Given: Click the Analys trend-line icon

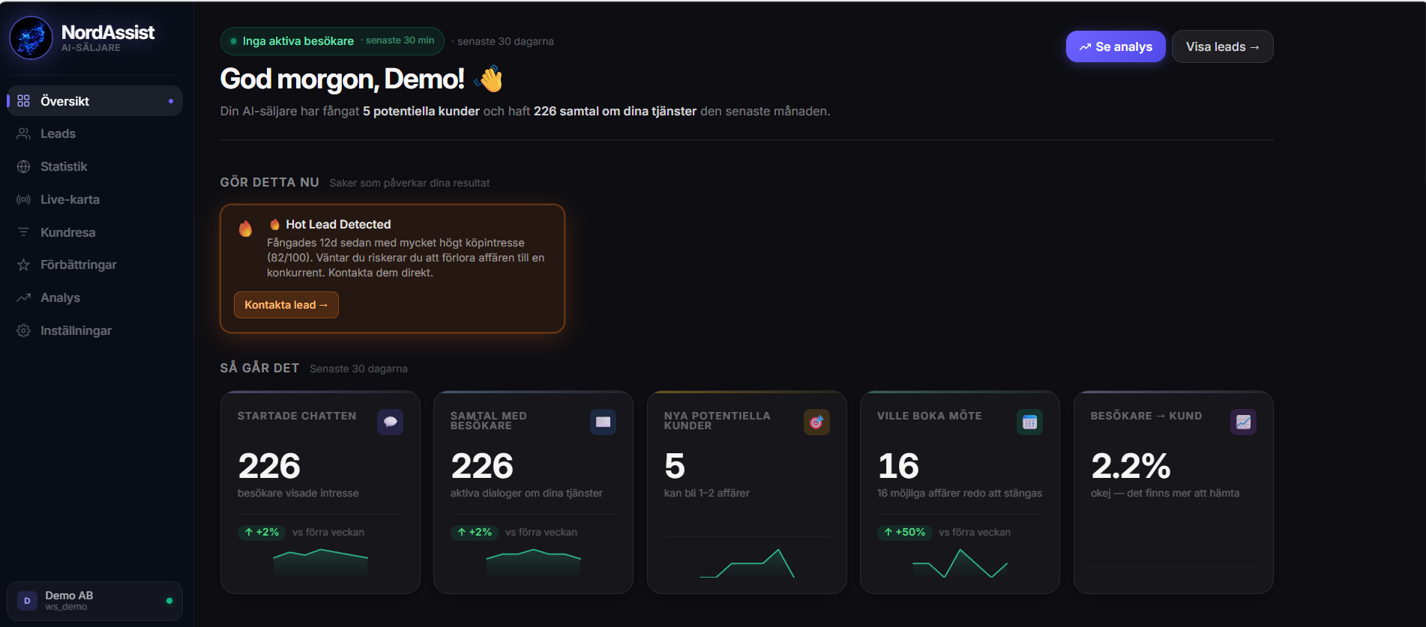Looking at the screenshot, I should (23, 297).
